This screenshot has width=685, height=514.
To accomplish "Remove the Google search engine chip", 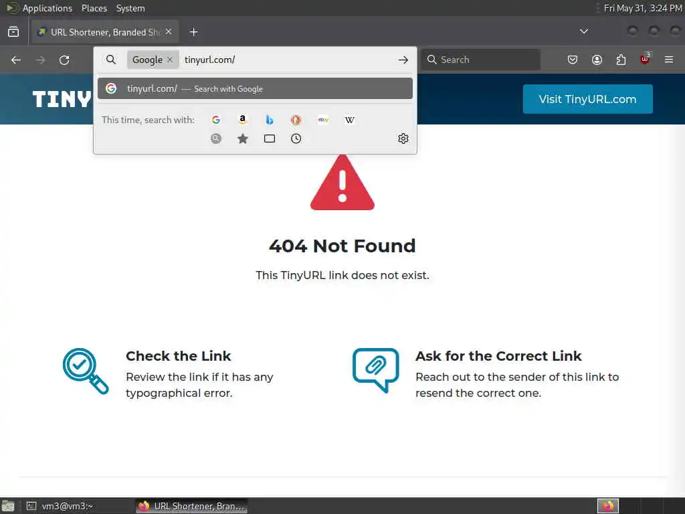I will coord(170,60).
